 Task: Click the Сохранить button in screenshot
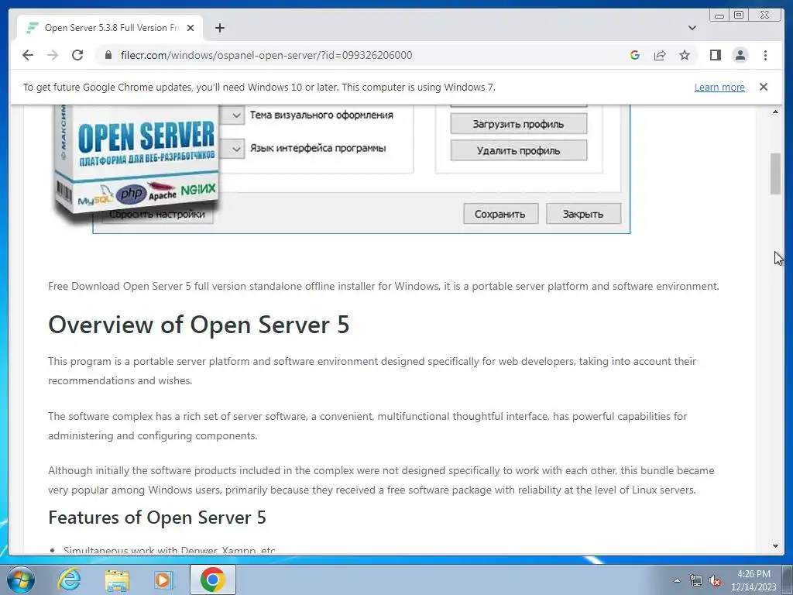500,214
